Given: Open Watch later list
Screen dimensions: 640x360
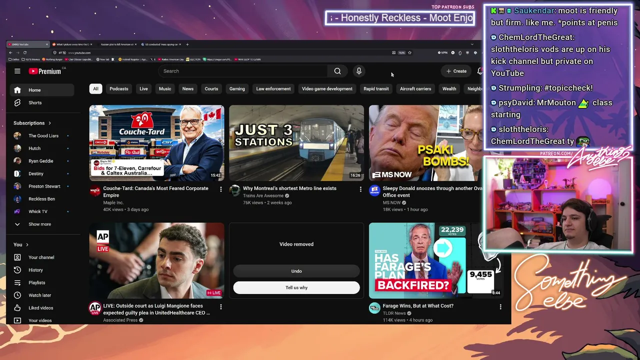Looking at the screenshot, I should (42, 295).
